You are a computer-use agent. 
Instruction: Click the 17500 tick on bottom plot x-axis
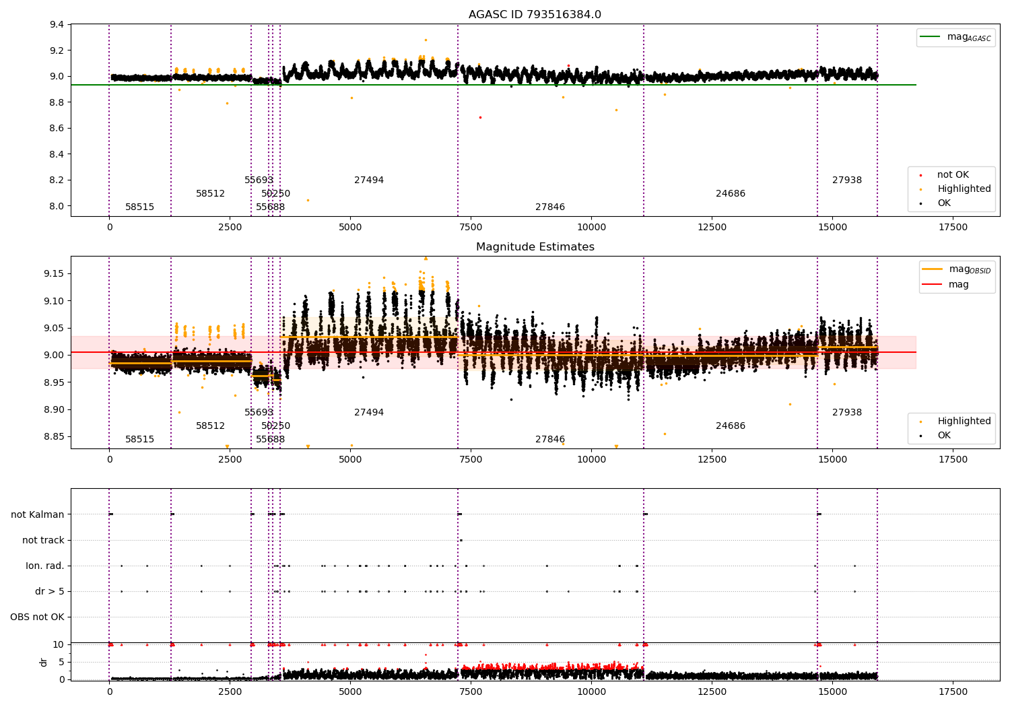click(953, 692)
